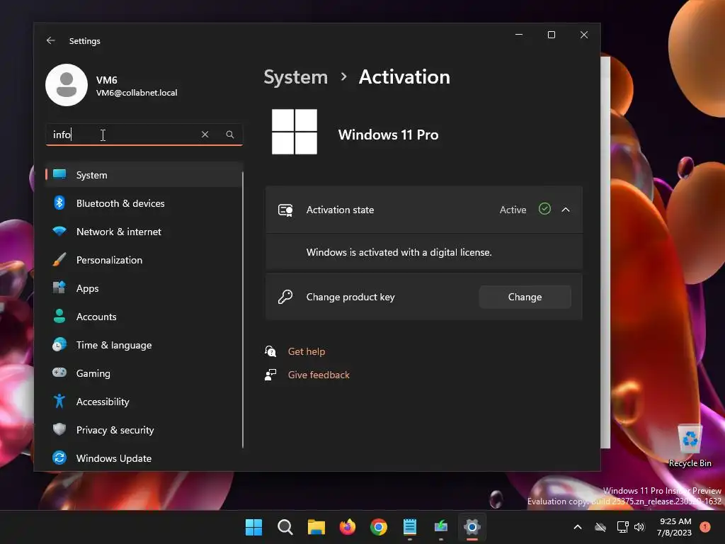The height and width of the screenshot is (544, 725).
Task: Click the System breadcrumb link
Action: pyautogui.click(x=295, y=77)
